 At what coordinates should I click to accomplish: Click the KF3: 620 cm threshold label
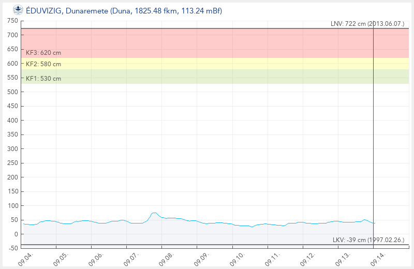[43, 53]
